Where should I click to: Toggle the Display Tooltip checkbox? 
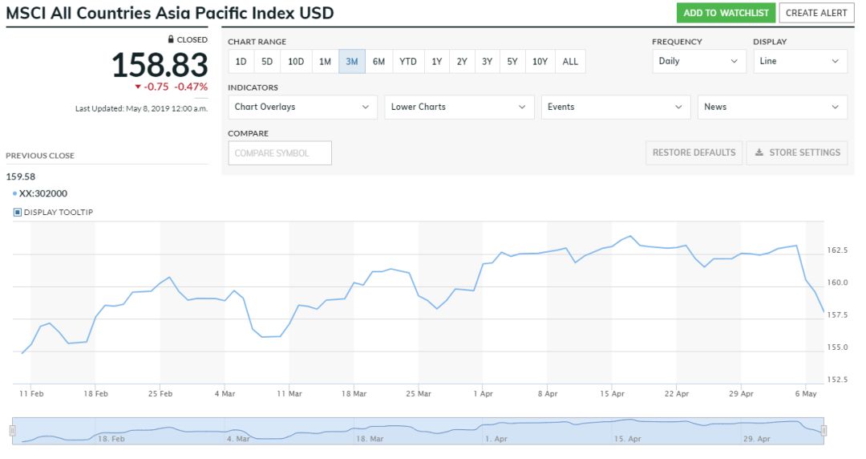pyautogui.click(x=18, y=212)
